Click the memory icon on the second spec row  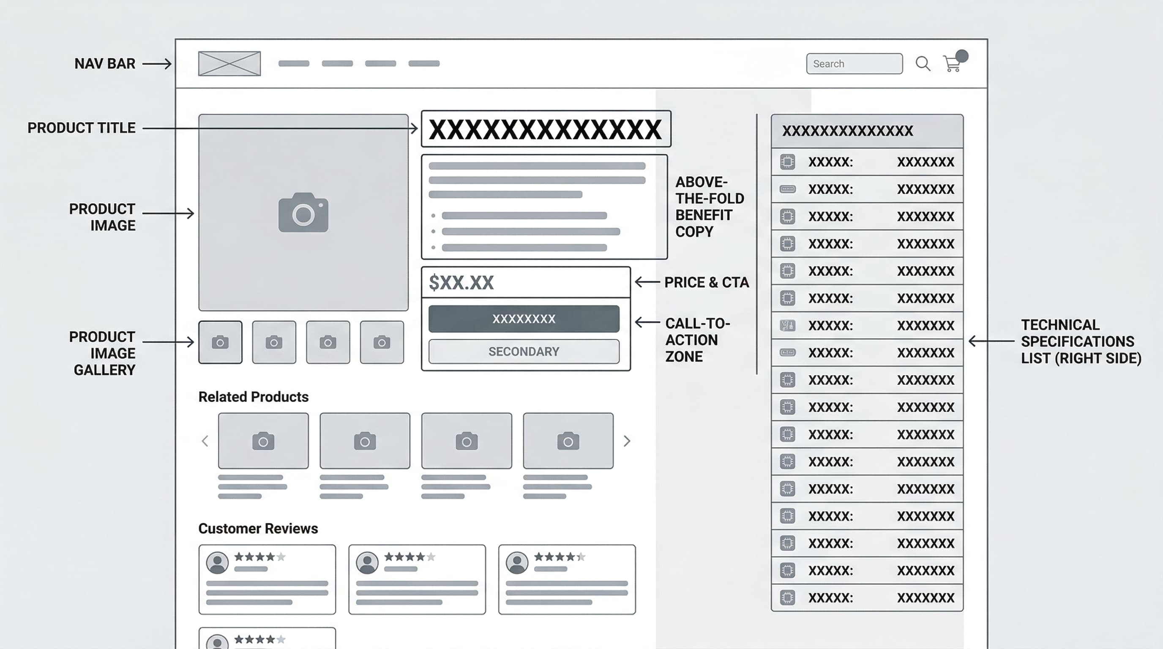(787, 190)
